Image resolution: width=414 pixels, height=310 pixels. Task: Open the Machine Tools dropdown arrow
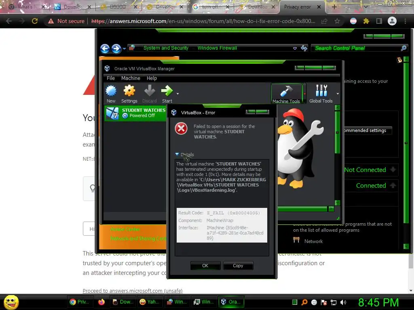(x=304, y=94)
